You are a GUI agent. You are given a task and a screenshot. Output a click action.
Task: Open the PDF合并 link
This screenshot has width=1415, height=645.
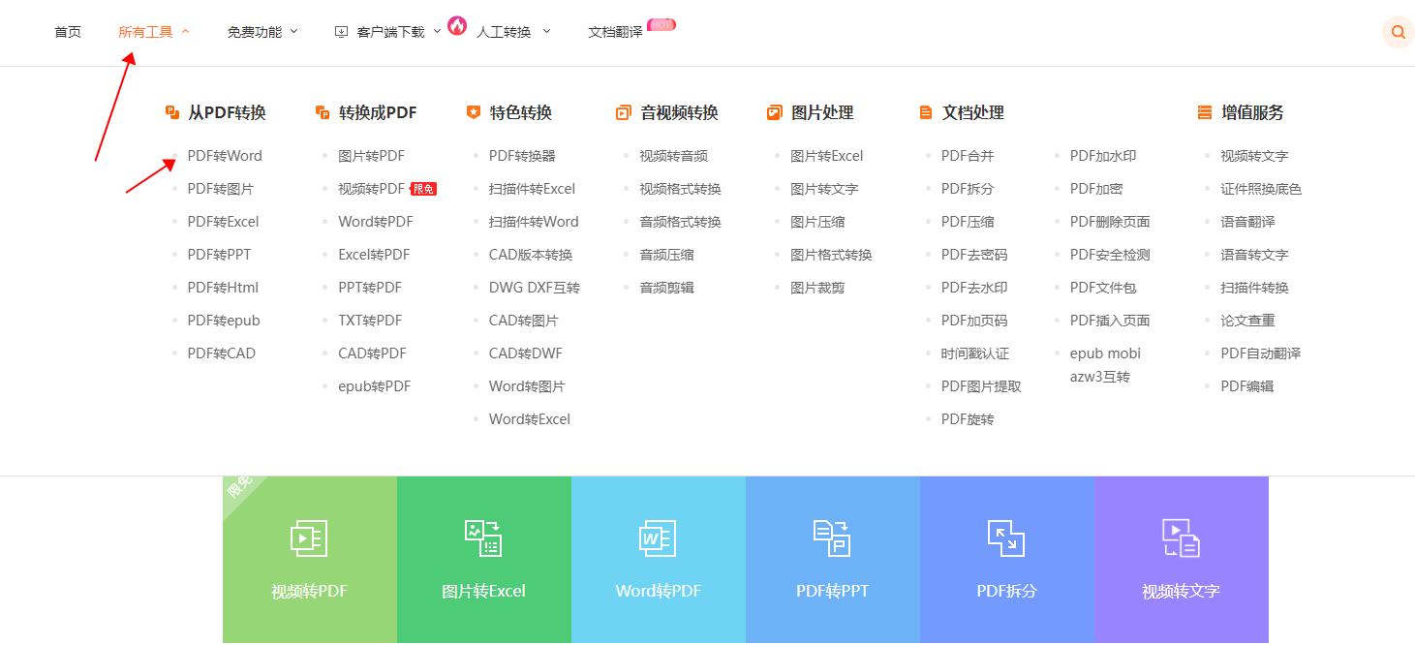pos(968,156)
